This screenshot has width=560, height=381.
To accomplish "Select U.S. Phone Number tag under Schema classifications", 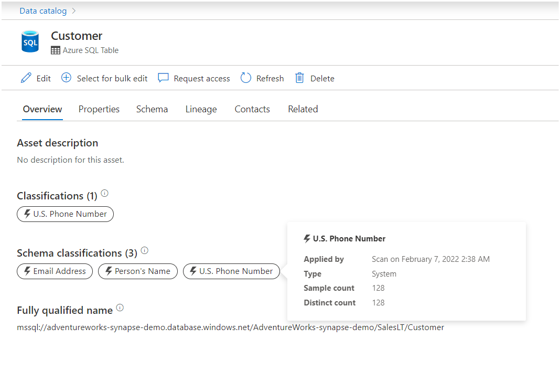I will (231, 271).
